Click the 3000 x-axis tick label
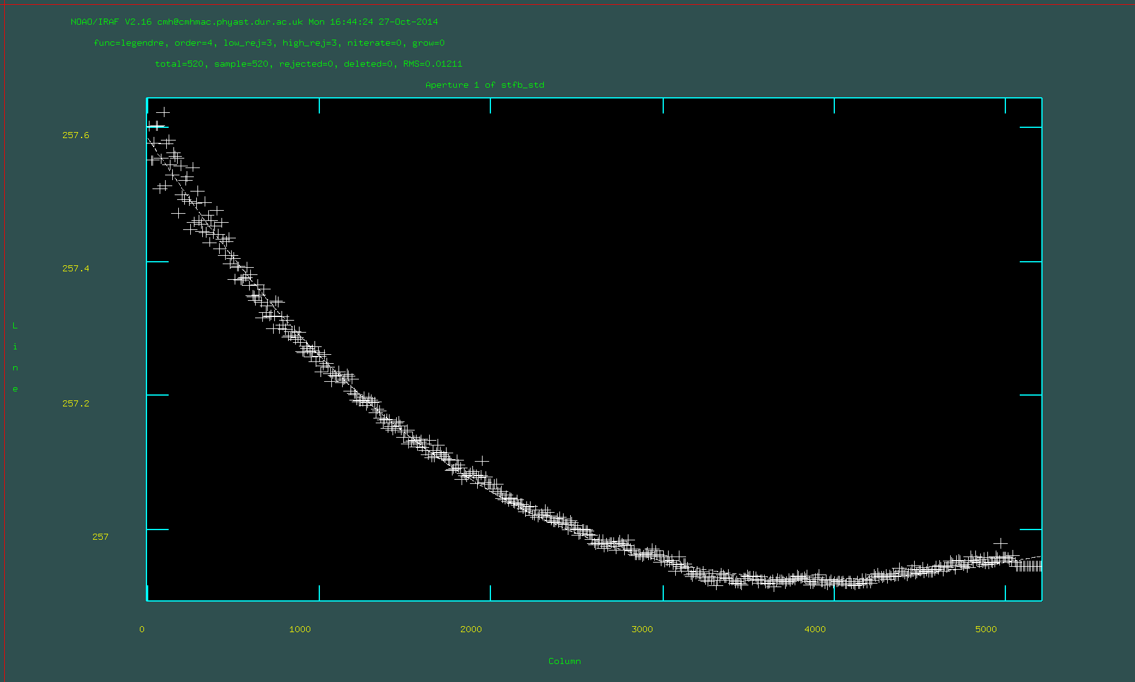 point(642,629)
